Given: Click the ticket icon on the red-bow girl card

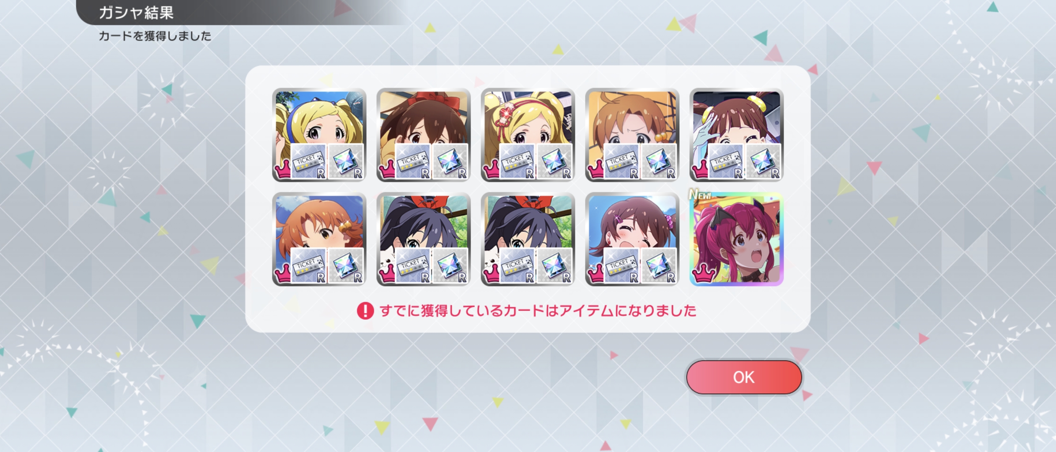Looking at the screenshot, I should pos(413,162).
